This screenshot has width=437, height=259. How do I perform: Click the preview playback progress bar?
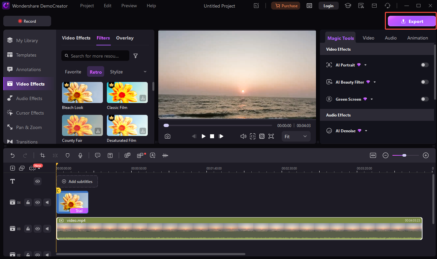pyautogui.click(x=218, y=125)
